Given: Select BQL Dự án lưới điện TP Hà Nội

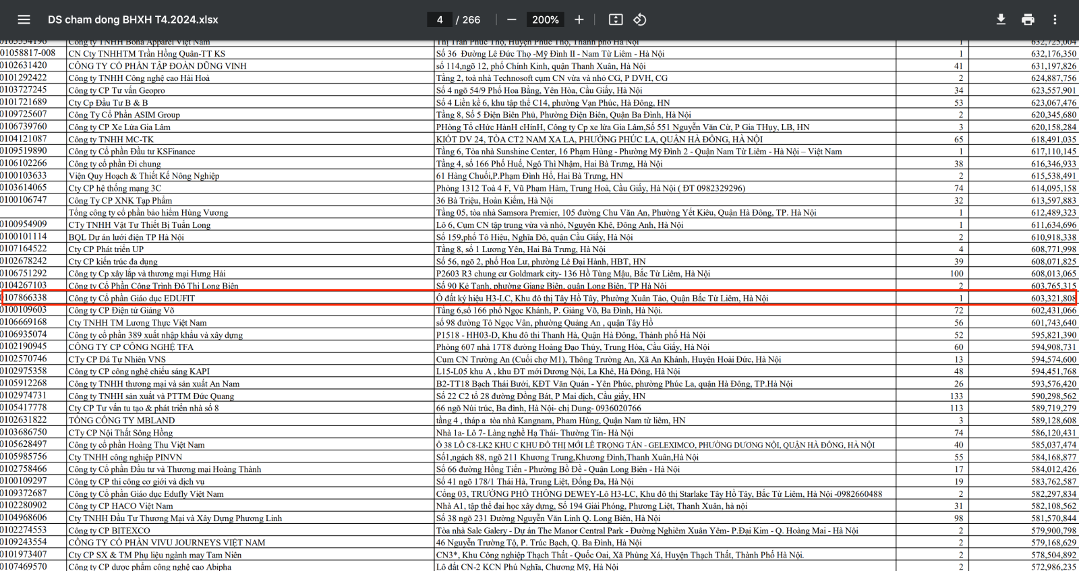Looking at the screenshot, I should pos(126,237).
